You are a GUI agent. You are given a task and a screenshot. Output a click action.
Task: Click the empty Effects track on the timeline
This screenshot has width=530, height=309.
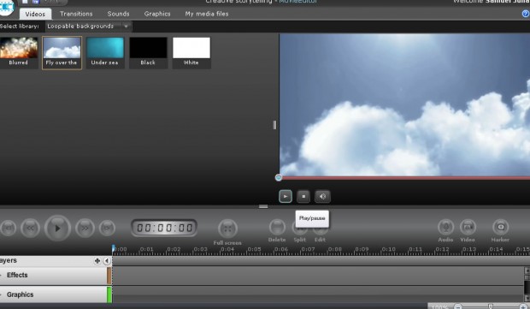coord(318,276)
